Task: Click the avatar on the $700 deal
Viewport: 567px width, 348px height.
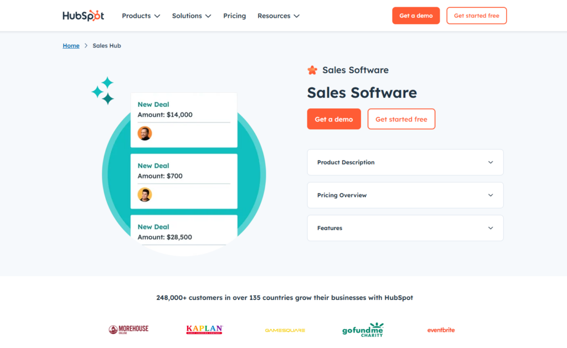Action: click(x=145, y=195)
